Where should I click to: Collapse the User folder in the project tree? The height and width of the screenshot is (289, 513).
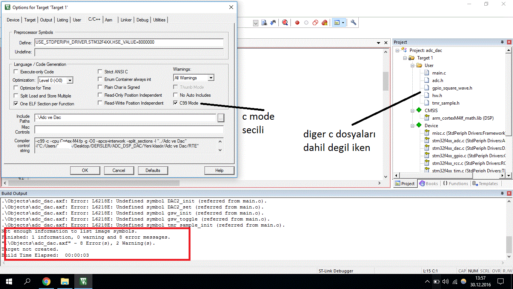(412, 65)
